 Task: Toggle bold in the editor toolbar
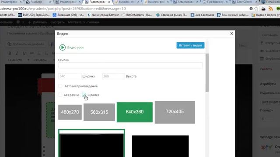[10, 53]
